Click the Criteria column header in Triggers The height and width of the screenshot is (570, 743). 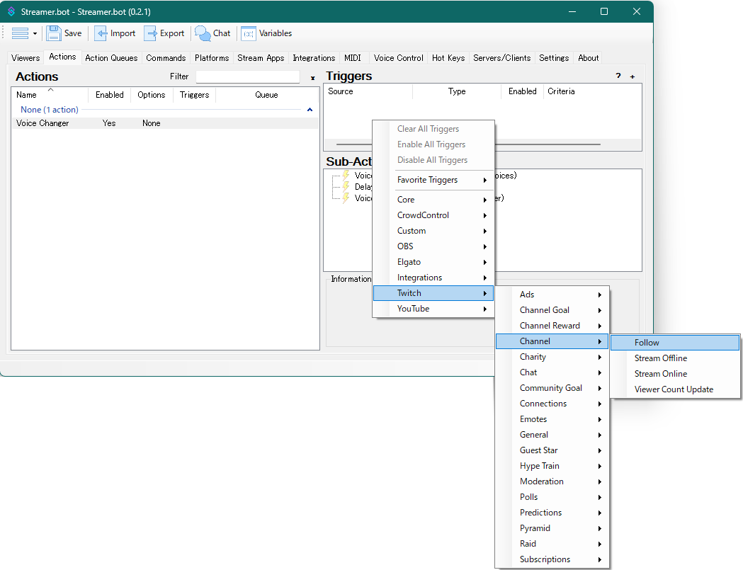point(592,91)
